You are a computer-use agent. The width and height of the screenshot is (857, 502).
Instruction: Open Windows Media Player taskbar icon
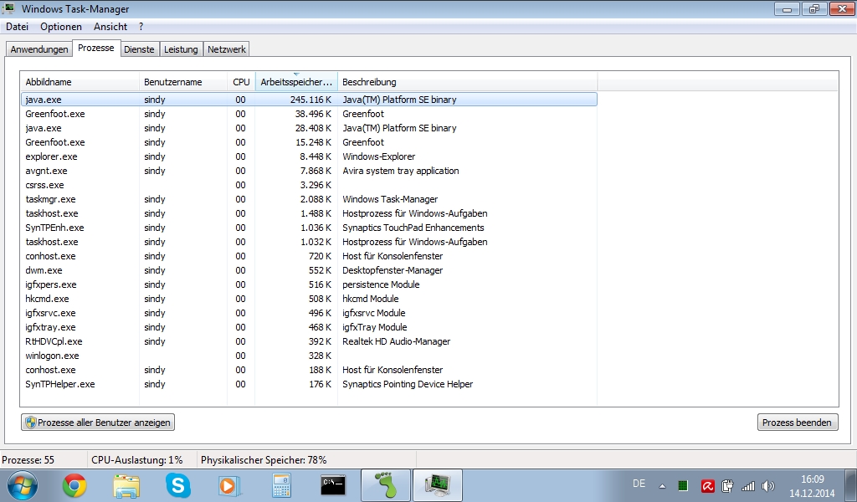point(229,485)
